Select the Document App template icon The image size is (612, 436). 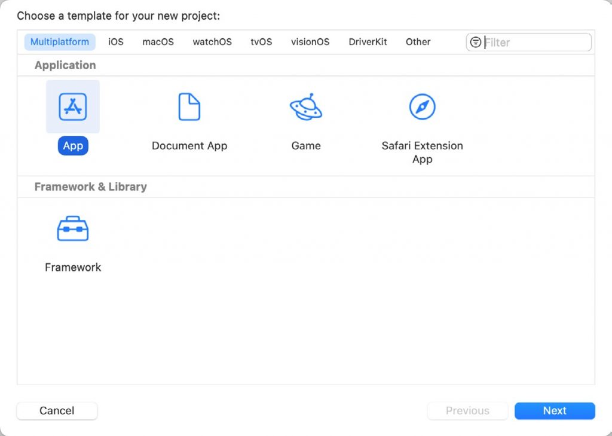[x=189, y=107]
